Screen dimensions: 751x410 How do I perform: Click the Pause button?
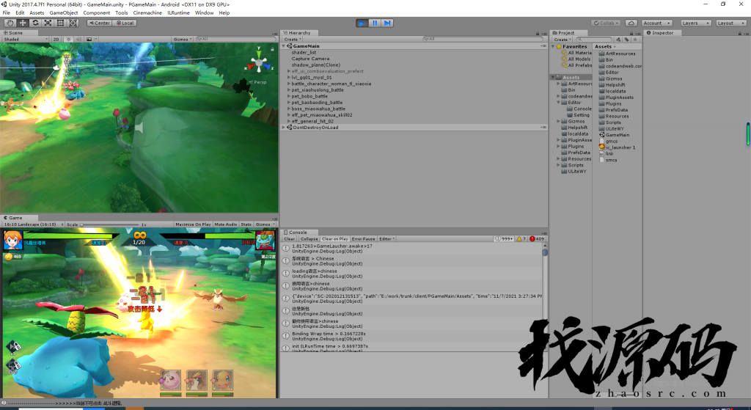click(x=375, y=23)
